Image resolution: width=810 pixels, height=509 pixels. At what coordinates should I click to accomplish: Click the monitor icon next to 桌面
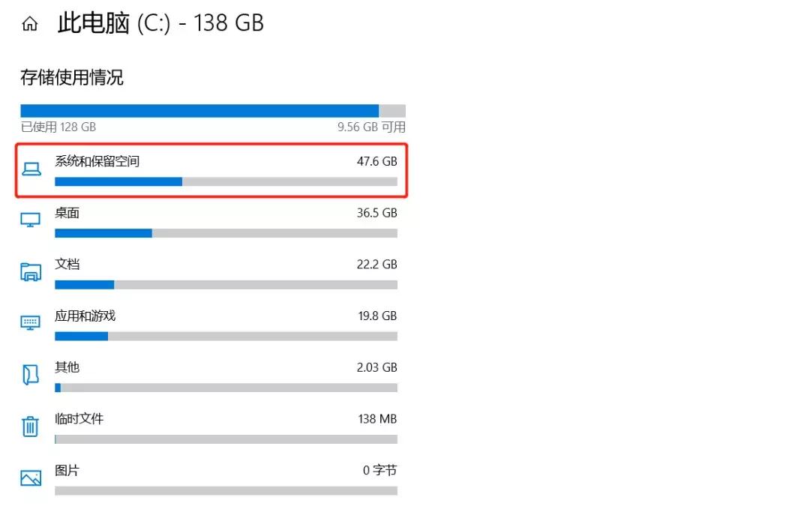coord(30,220)
